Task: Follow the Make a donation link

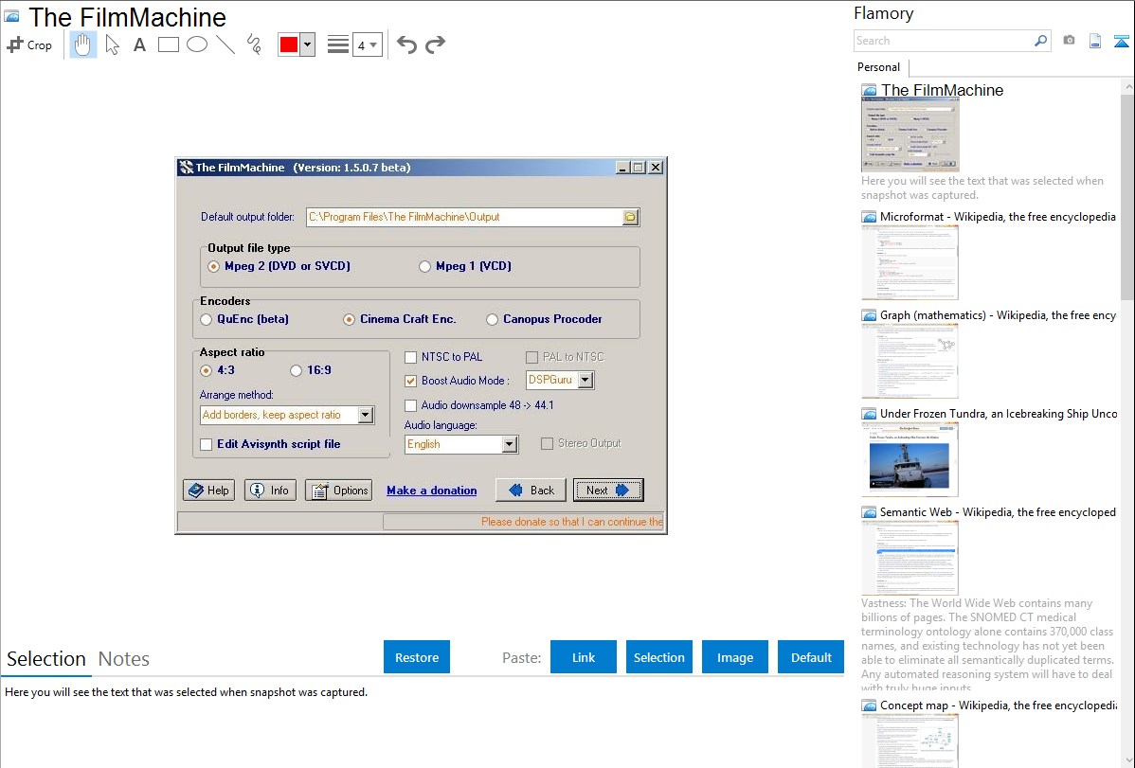Action: coord(431,490)
